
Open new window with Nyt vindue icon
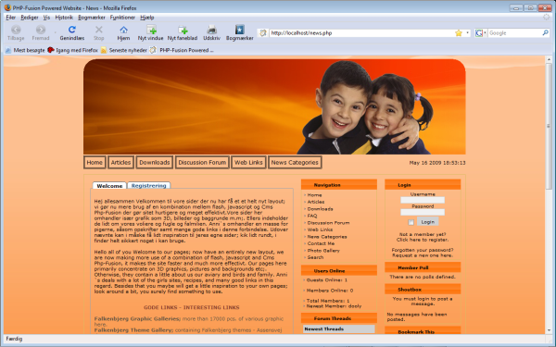151,30
